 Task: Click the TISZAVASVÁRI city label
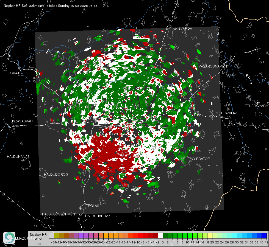22,121
